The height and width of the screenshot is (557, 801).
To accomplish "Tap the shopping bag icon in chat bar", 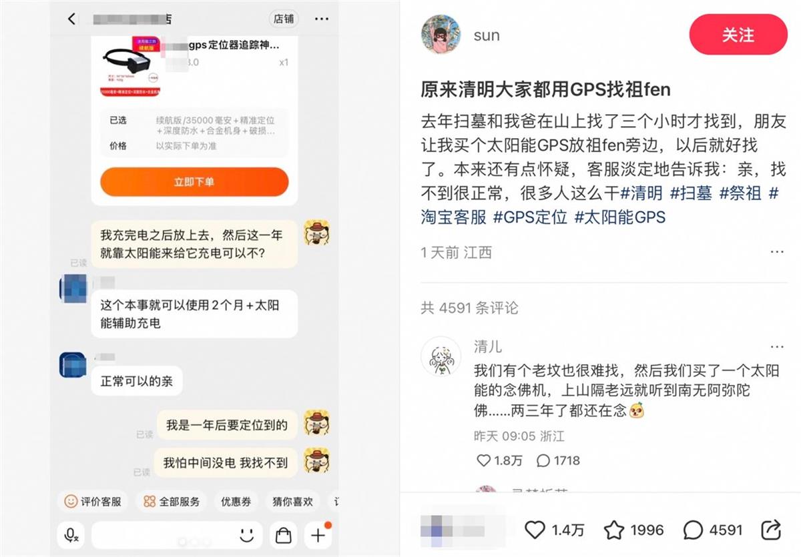I will (x=284, y=535).
